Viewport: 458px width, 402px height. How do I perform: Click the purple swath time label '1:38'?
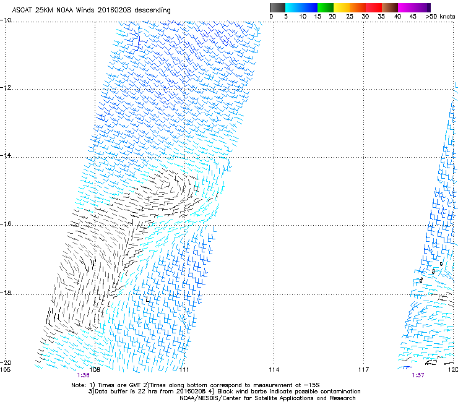click(84, 375)
